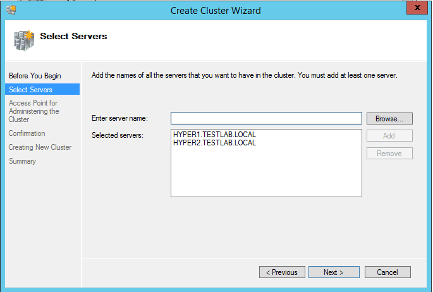Select the Creating New Cluster step
The height and width of the screenshot is (292, 433).
pyautogui.click(x=40, y=147)
